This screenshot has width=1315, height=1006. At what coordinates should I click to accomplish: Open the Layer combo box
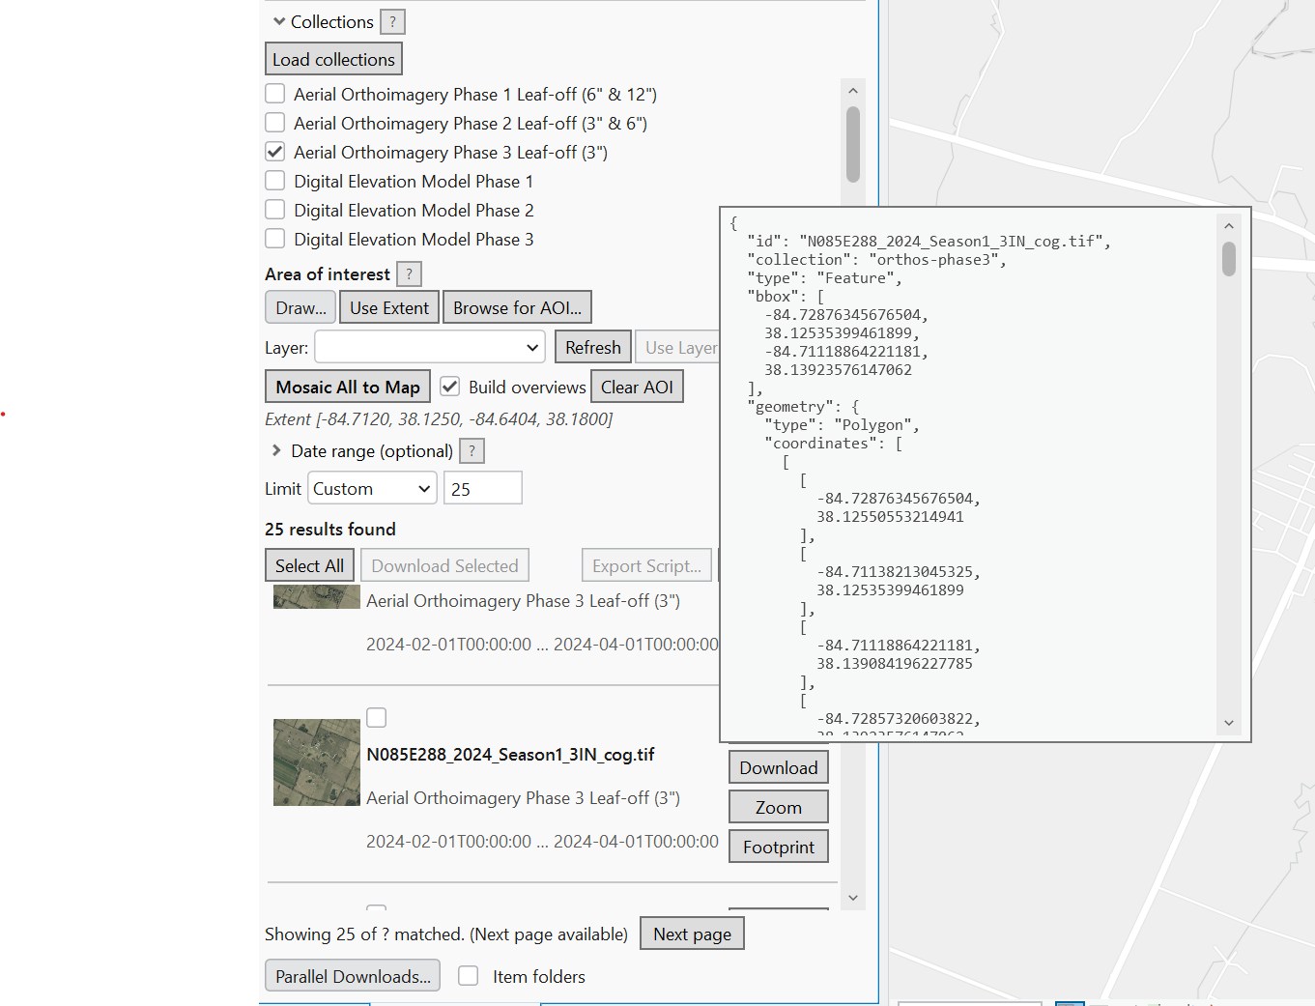pos(429,348)
